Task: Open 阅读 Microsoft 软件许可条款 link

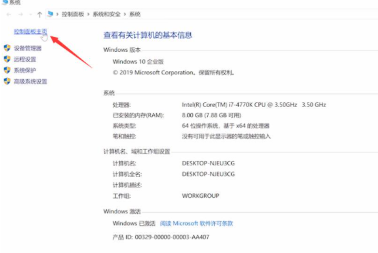Action: click(x=197, y=223)
